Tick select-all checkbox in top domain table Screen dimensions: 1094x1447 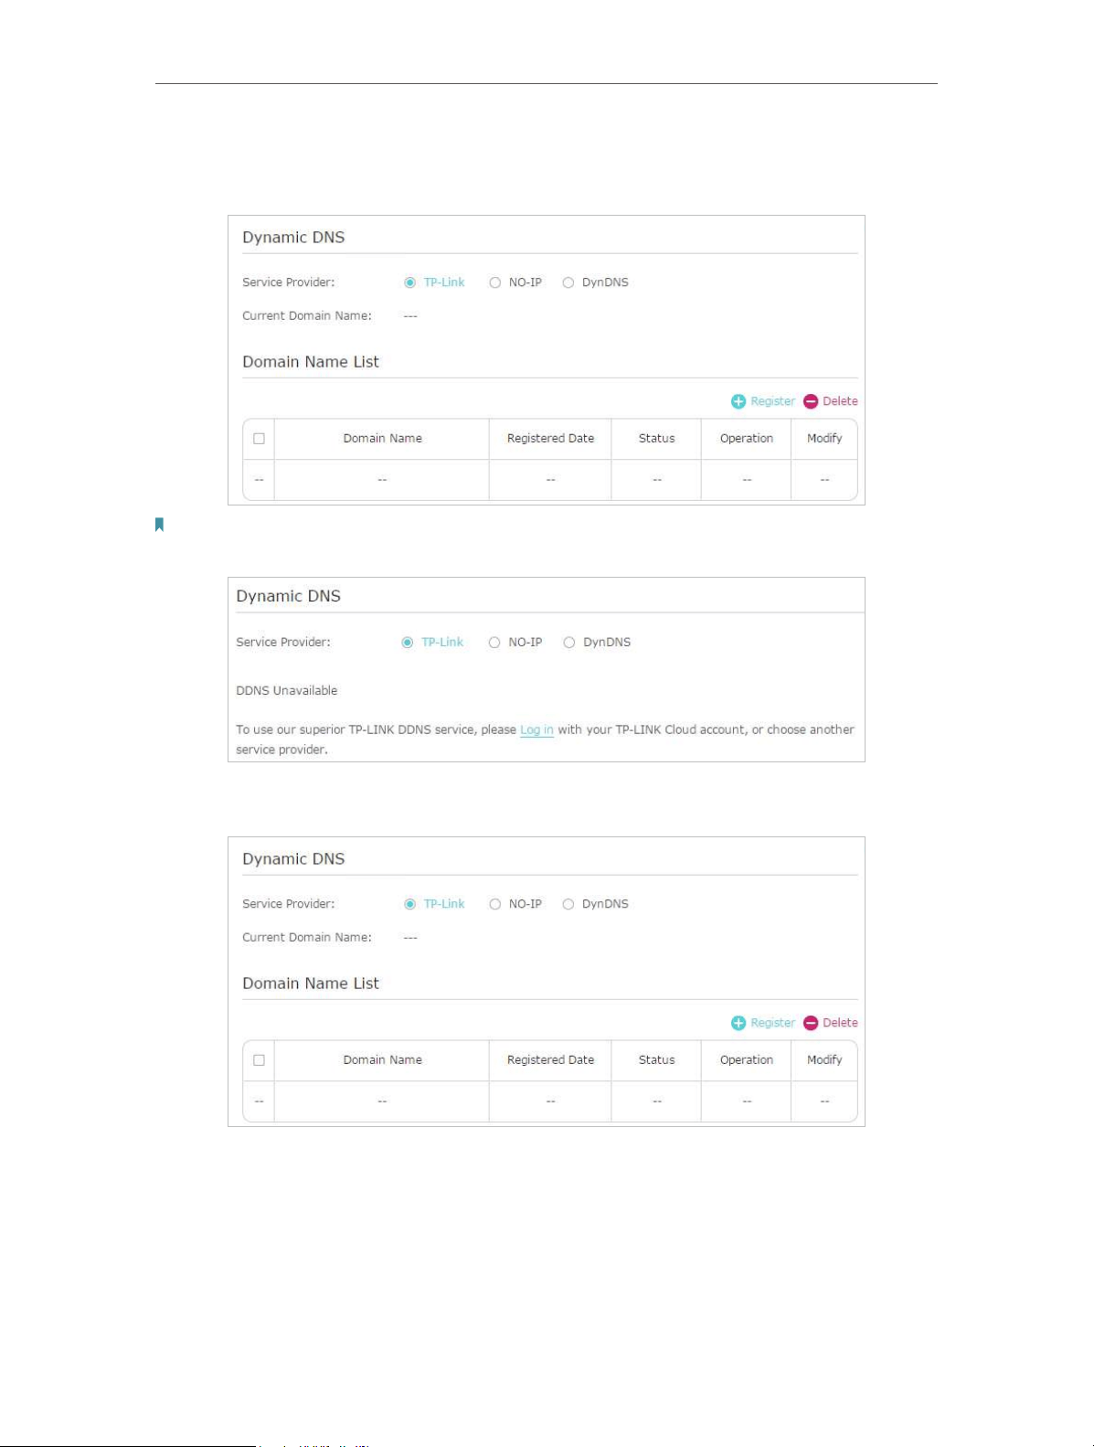click(259, 439)
